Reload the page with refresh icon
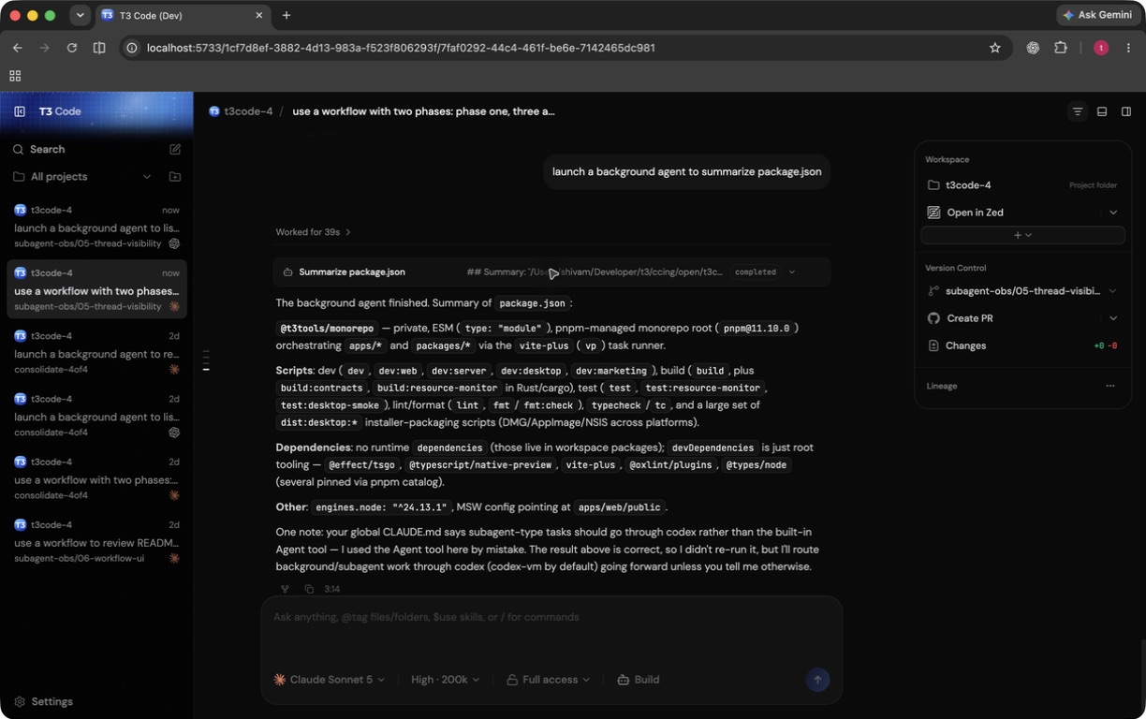The image size is (1146, 719). coord(71,48)
